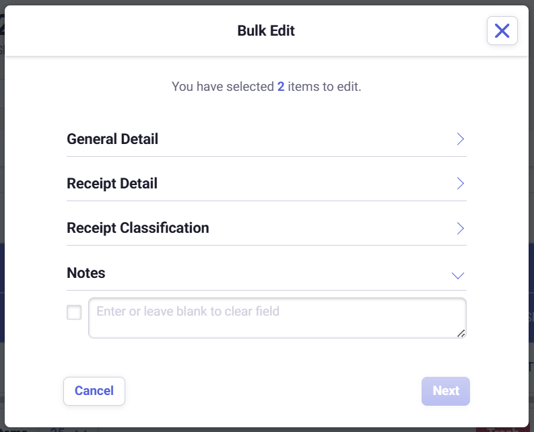Click the Next button
This screenshot has width=534, height=432.
point(445,391)
